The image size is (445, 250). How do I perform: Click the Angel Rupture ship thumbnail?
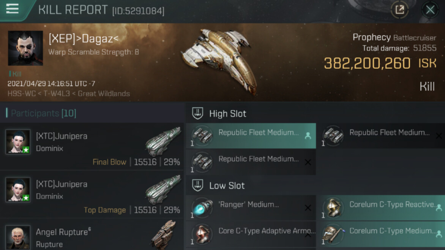163,236
